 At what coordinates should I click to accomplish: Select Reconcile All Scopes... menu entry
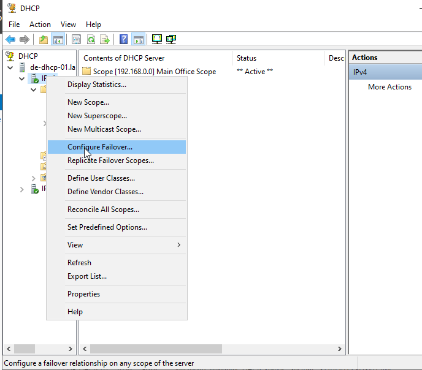(x=103, y=210)
